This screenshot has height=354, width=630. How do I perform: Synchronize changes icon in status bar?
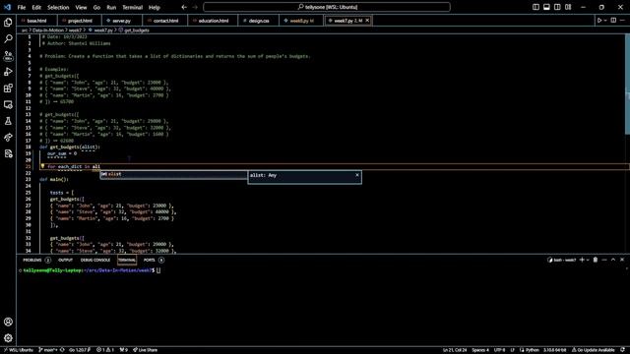(x=62, y=350)
